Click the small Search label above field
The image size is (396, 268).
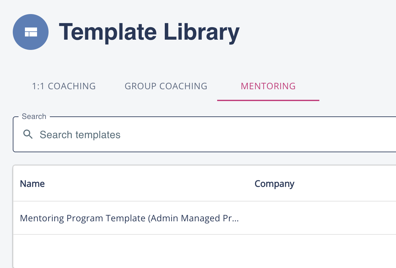(x=34, y=116)
